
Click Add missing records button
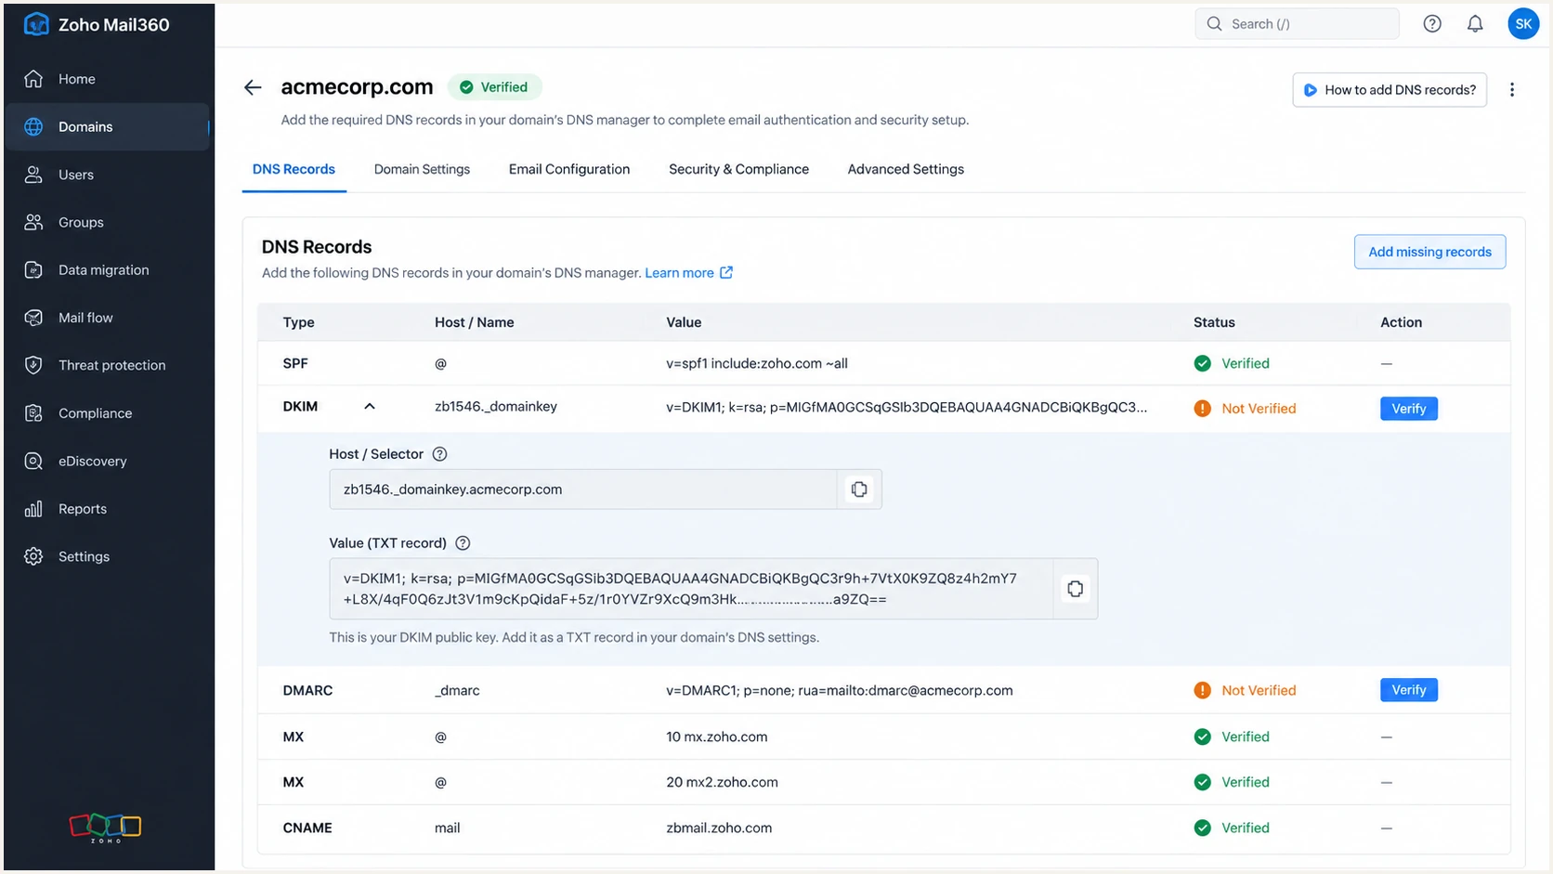pyautogui.click(x=1429, y=252)
